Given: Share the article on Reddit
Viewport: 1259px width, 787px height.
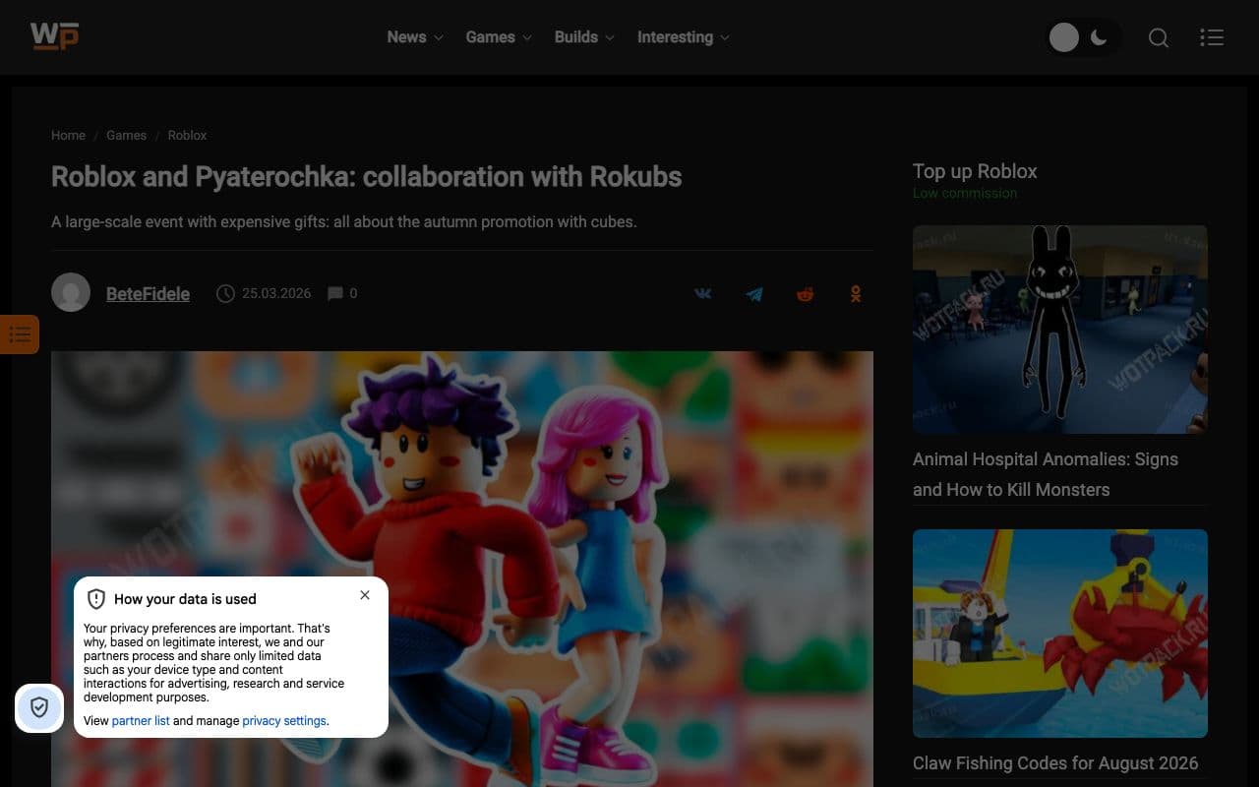Looking at the screenshot, I should tap(805, 293).
